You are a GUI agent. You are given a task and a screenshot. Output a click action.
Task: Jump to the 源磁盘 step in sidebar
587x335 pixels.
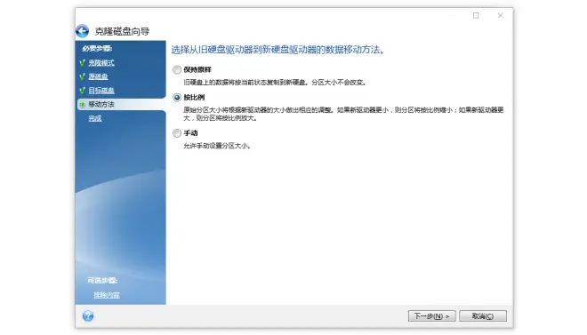point(98,76)
